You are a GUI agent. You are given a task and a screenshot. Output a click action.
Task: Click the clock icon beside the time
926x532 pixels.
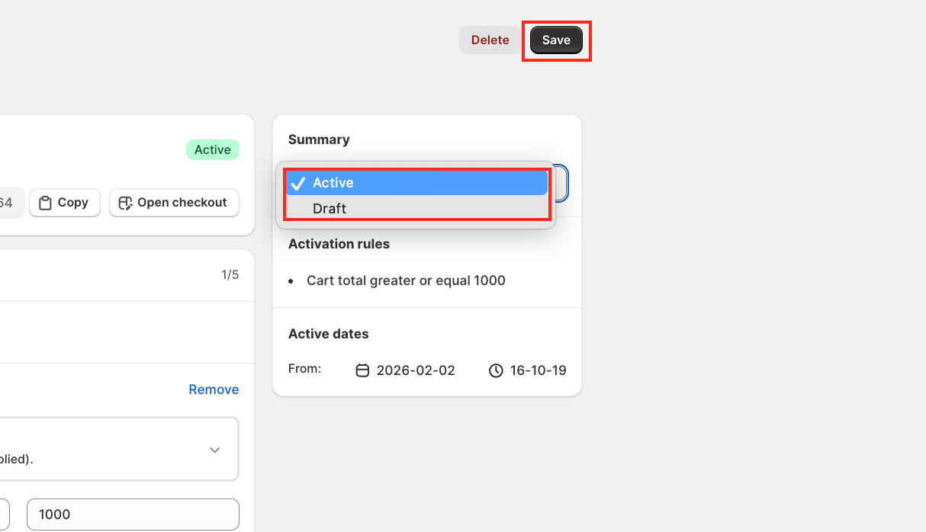(x=496, y=371)
